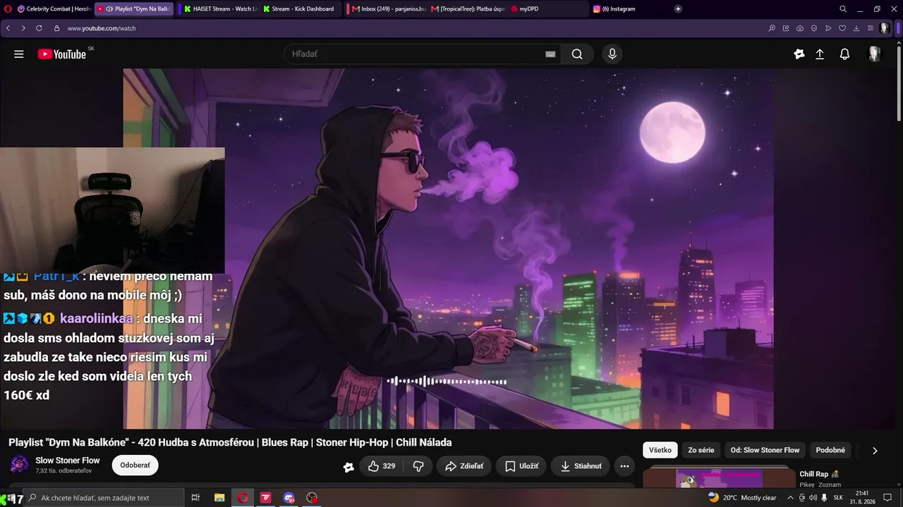This screenshot has width=903, height=507.
Task: Show more filter chips with right chevron
Action: (875, 451)
